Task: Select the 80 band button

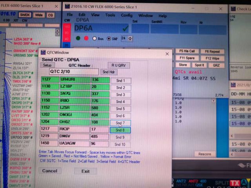Action: pos(67,33)
